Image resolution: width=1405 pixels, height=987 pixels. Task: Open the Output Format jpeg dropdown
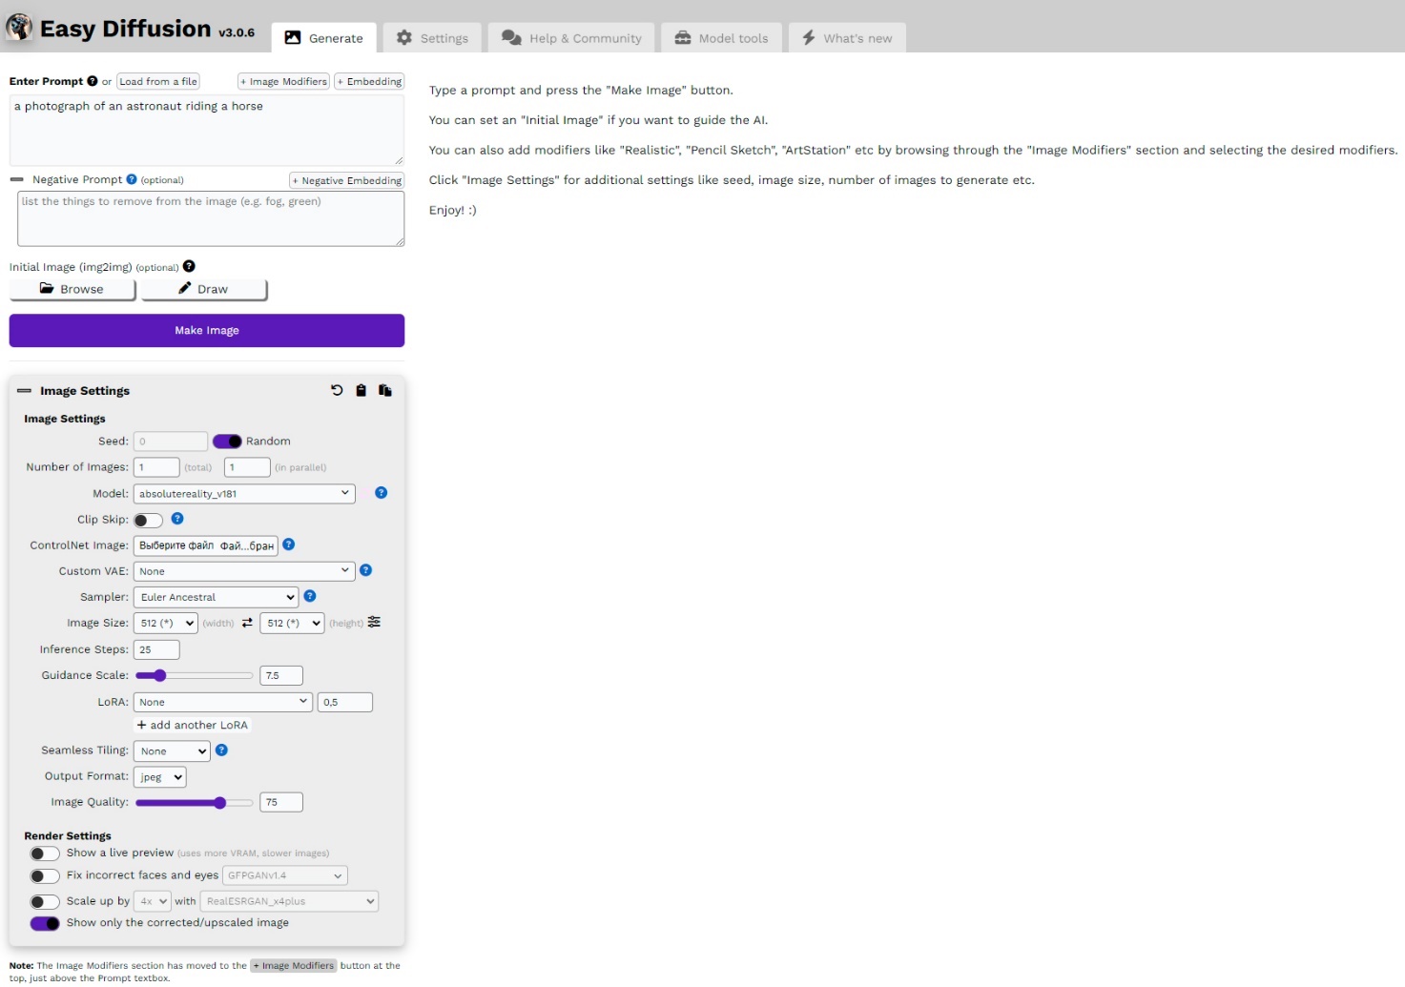160,777
